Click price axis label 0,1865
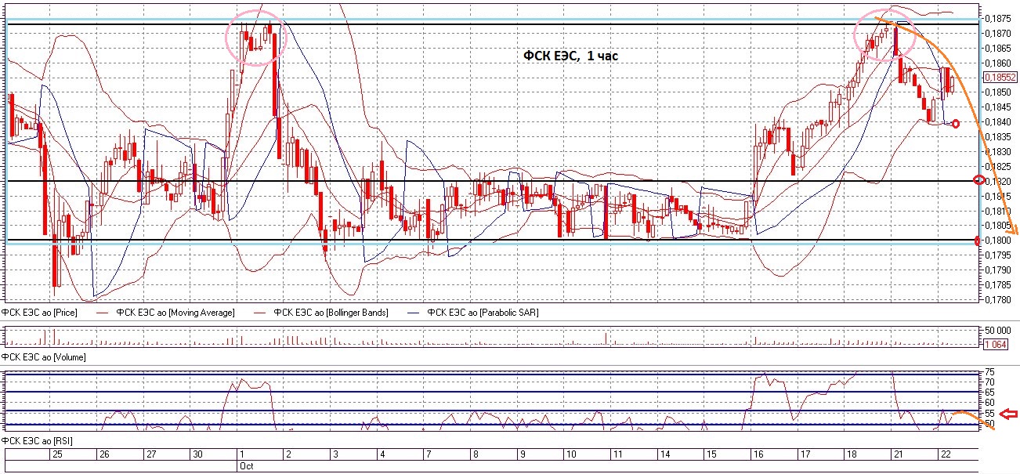1020x474 pixels. pyautogui.click(x=996, y=48)
